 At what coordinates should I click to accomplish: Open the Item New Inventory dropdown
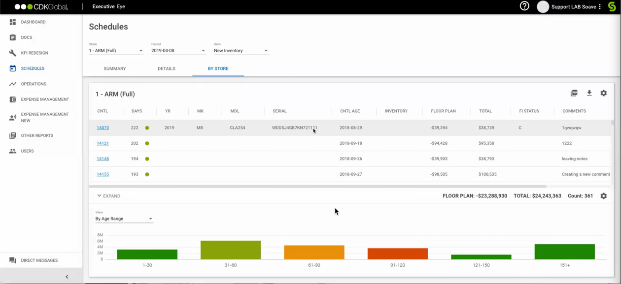(x=241, y=51)
